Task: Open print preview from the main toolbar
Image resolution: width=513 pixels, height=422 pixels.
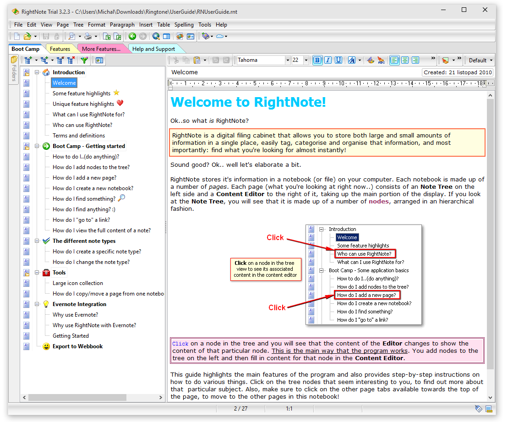Action: pyautogui.click(x=72, y=36)
